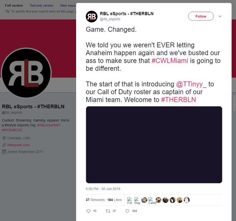Click the F/A liker avatar
The height and width of the screenshot is (221, 236).
129,201
